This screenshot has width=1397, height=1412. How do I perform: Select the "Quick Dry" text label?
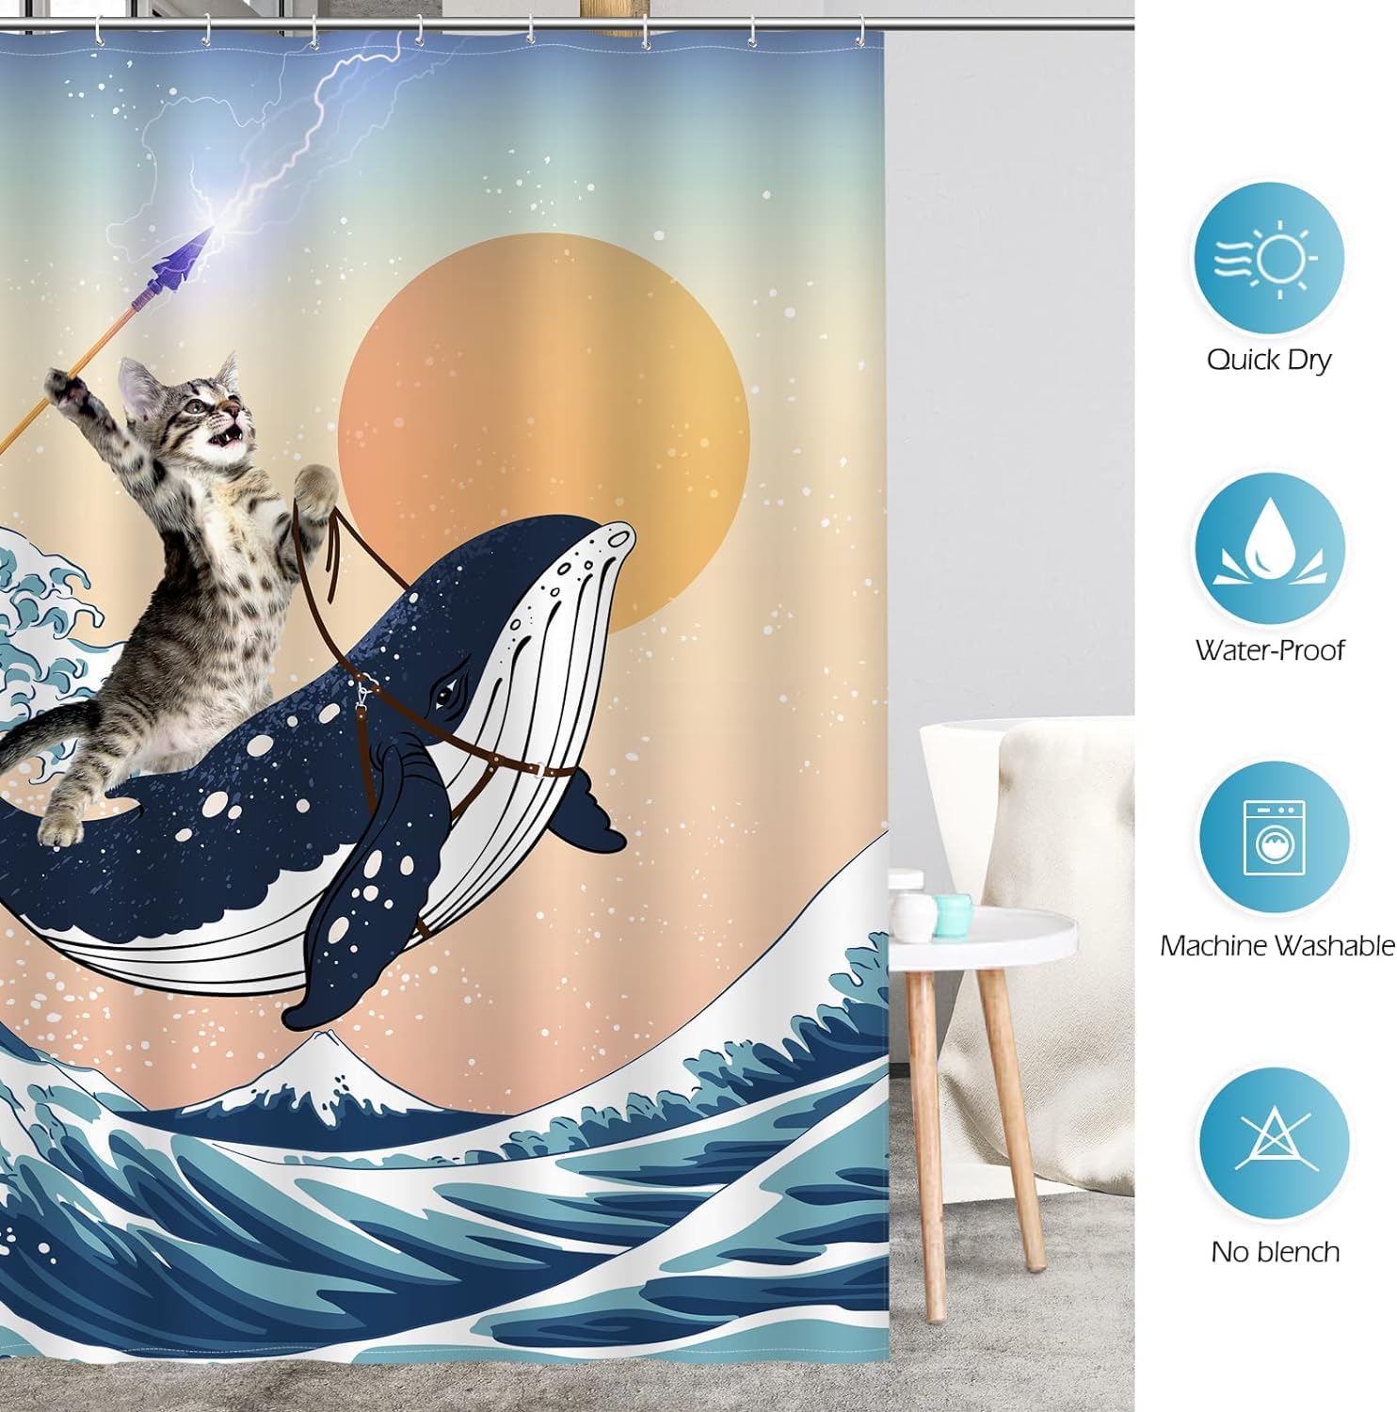point(1269,360)
